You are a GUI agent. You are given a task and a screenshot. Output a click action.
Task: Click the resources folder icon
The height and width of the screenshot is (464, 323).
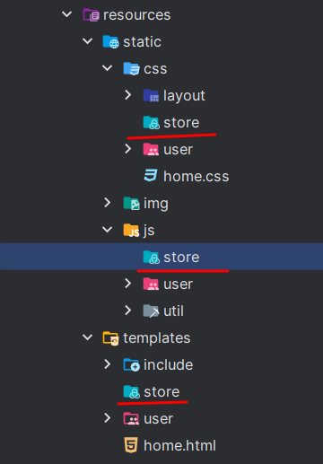click(91, 14)
